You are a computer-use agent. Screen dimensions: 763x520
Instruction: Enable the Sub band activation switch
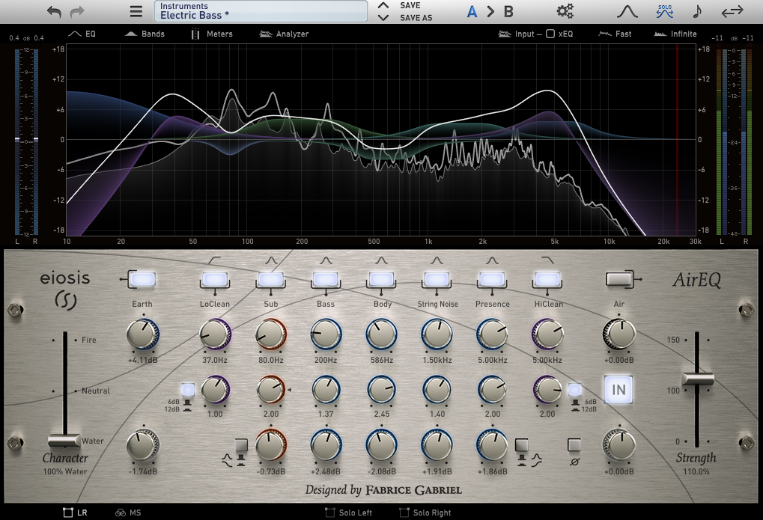pos(270,277)
